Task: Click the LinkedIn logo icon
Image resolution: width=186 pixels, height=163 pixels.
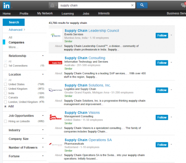Action: [6, 6]
